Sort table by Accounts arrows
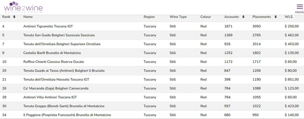304x119 pixels. (243, 17)
